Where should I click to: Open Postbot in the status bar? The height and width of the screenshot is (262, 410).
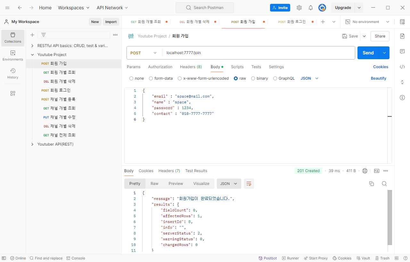[268, 258]
